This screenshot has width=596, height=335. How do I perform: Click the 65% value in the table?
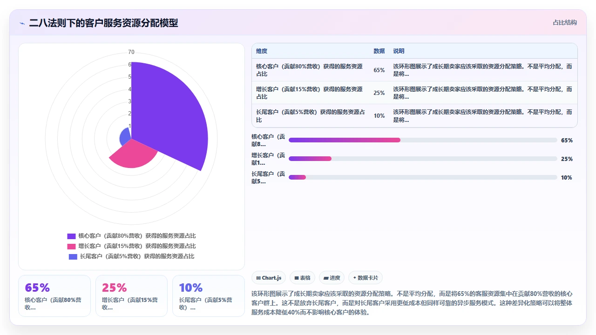pyautogui.click(x=379, y=70)
